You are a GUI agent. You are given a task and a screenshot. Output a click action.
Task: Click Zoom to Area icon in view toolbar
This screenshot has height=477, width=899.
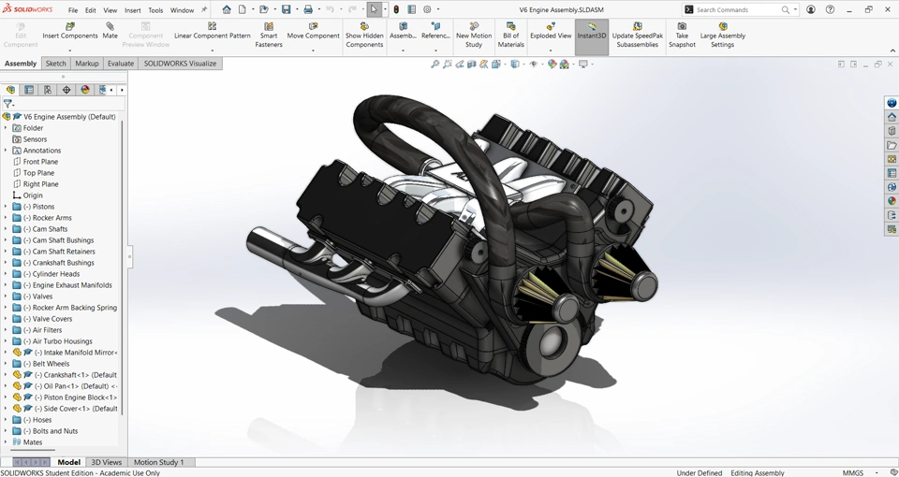point(448,65)
